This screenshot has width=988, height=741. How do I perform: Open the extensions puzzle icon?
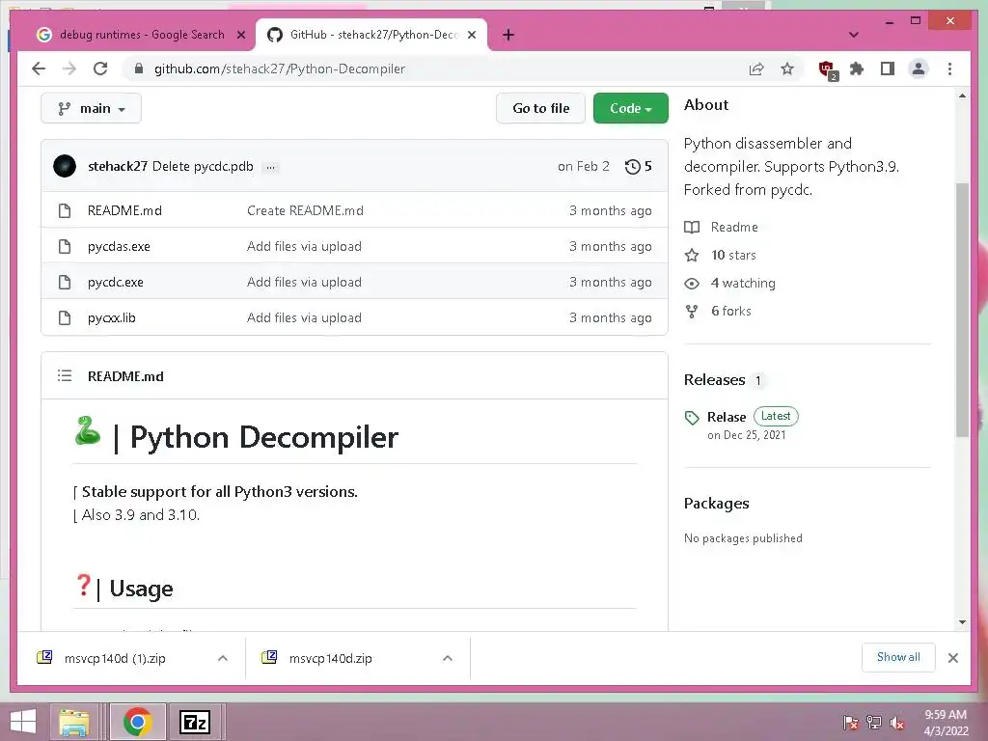(857, 69)
